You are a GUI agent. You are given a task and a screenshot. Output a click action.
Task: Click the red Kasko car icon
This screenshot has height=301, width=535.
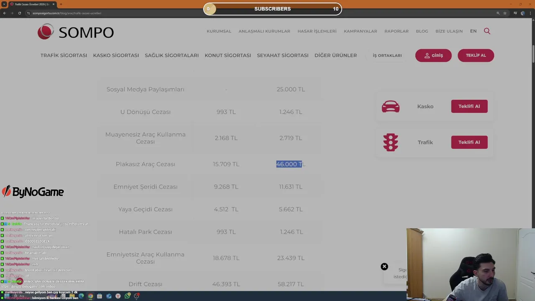pos(390,106)
